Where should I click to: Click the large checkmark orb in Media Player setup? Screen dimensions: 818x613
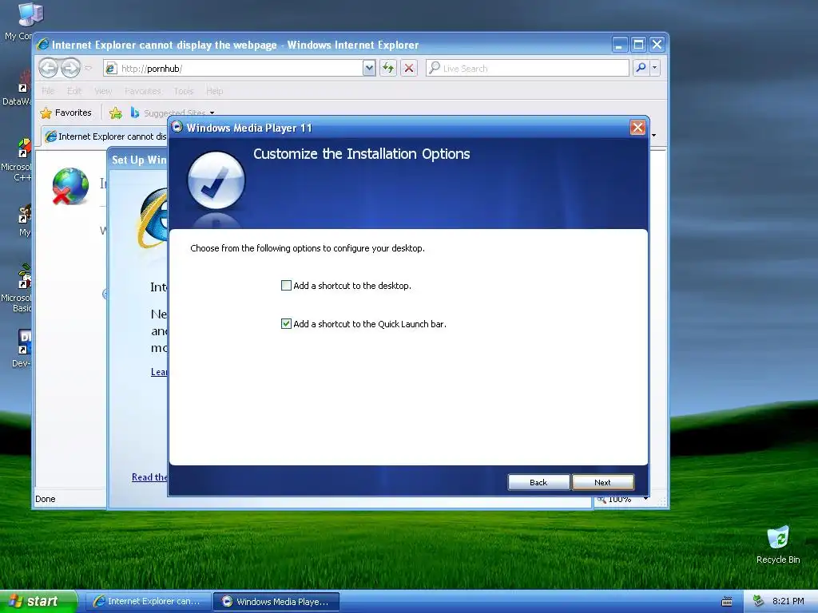click(216, 180)
